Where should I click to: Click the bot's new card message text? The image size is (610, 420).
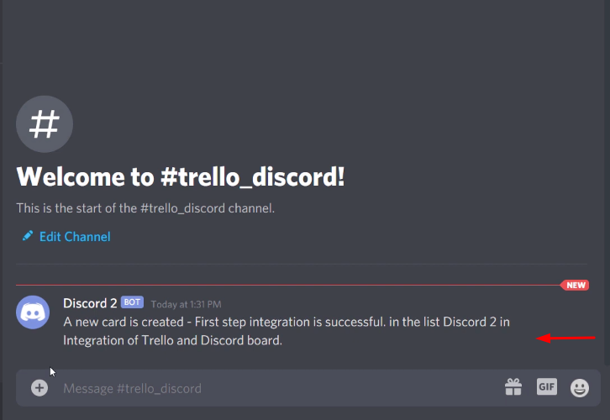287,331
